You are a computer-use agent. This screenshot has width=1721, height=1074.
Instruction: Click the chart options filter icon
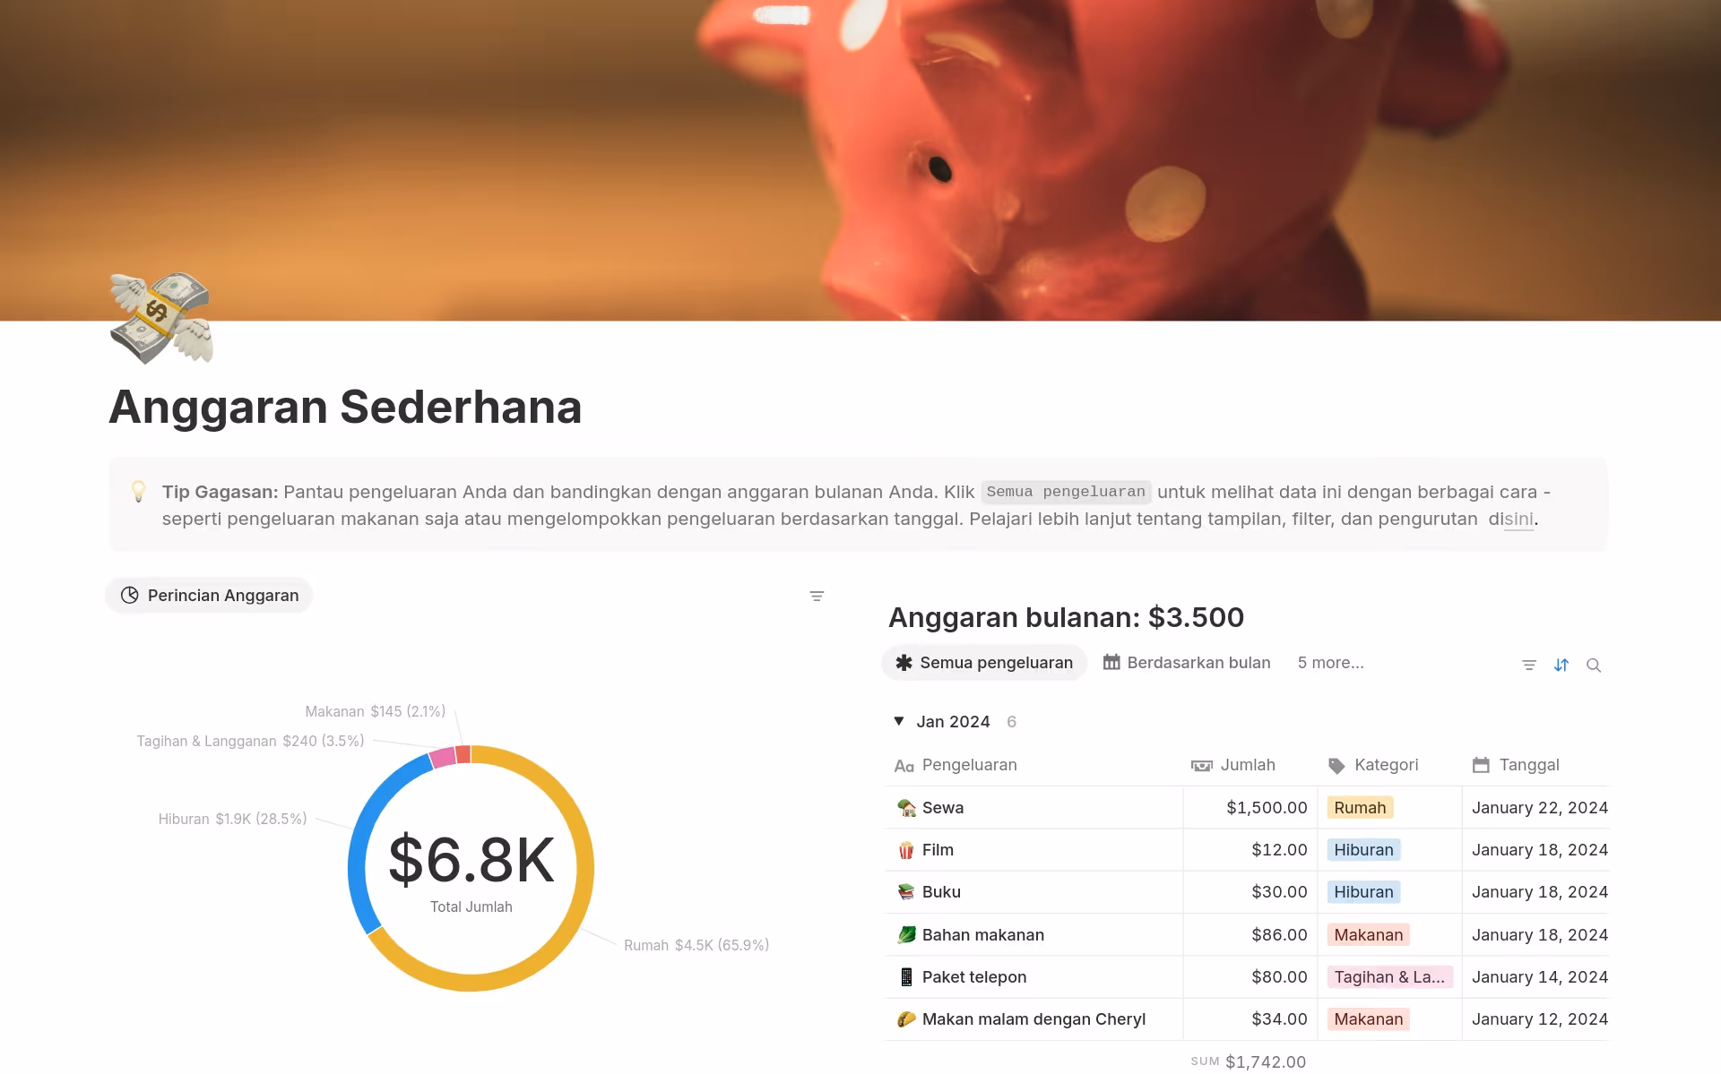[x=817, y=596]
